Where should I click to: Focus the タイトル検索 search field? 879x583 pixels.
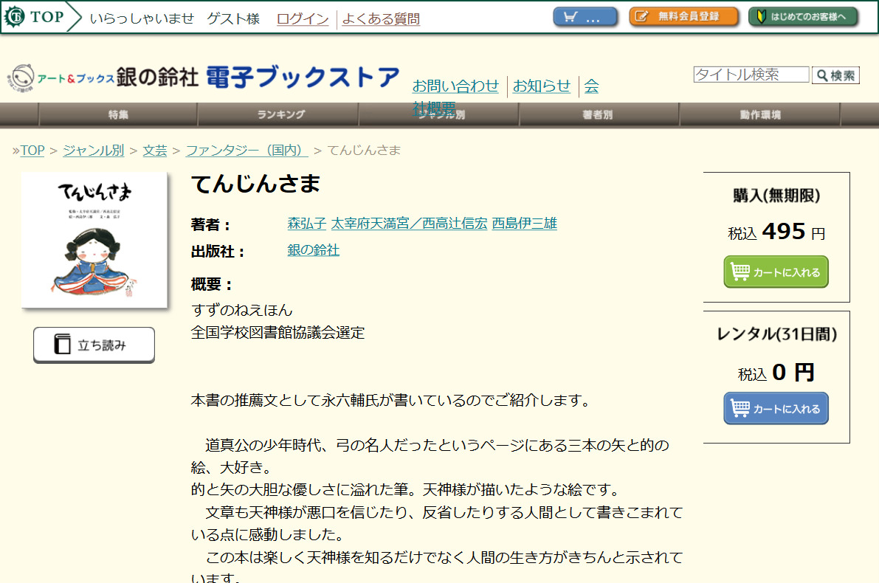(751, 75)
